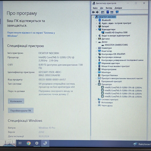Click the version value 22H2

(x=41, y=132)
